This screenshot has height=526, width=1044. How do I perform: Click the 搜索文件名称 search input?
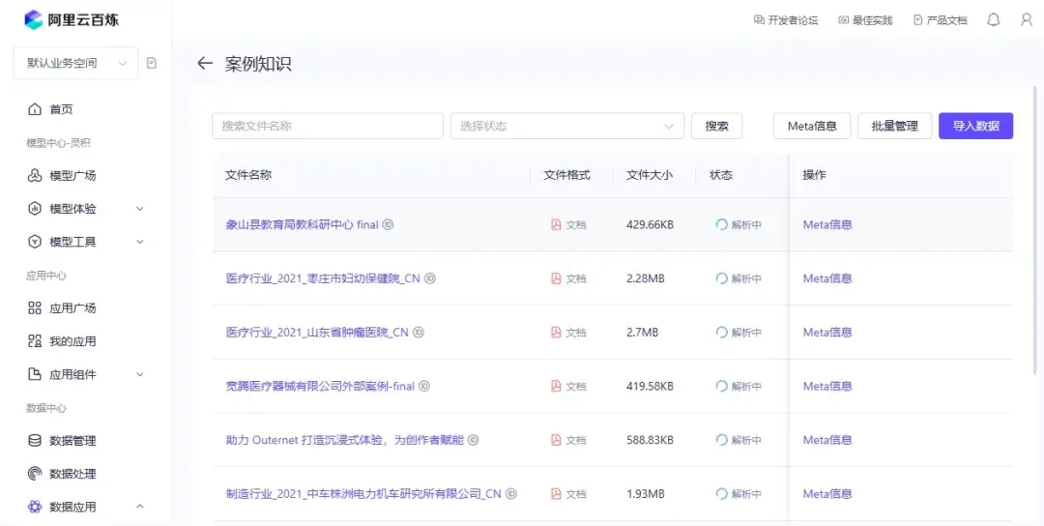point(328,126)
